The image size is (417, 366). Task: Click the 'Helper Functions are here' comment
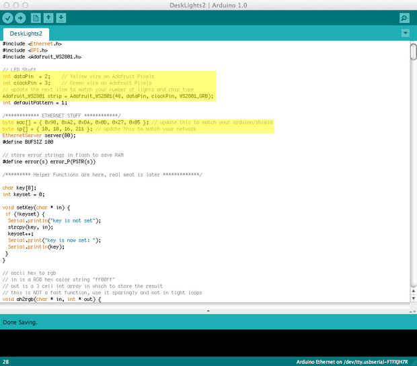[102, 175]
